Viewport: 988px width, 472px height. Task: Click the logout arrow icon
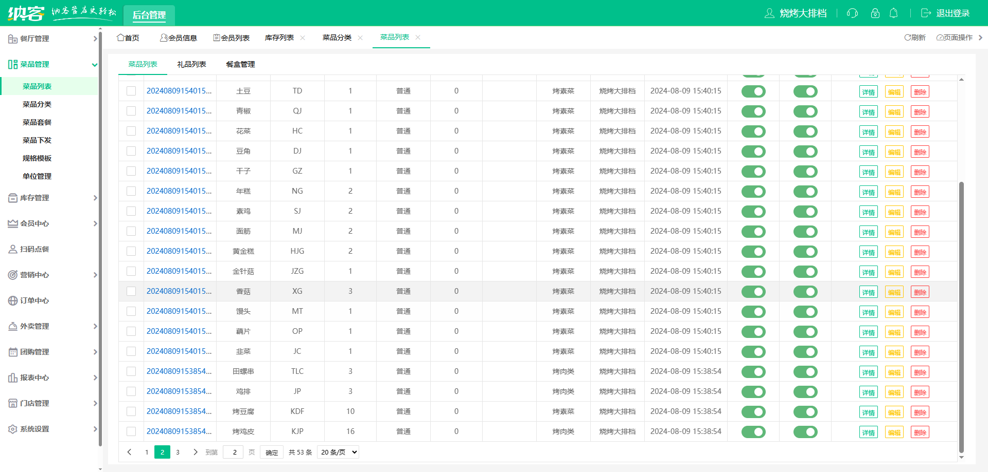926,13
